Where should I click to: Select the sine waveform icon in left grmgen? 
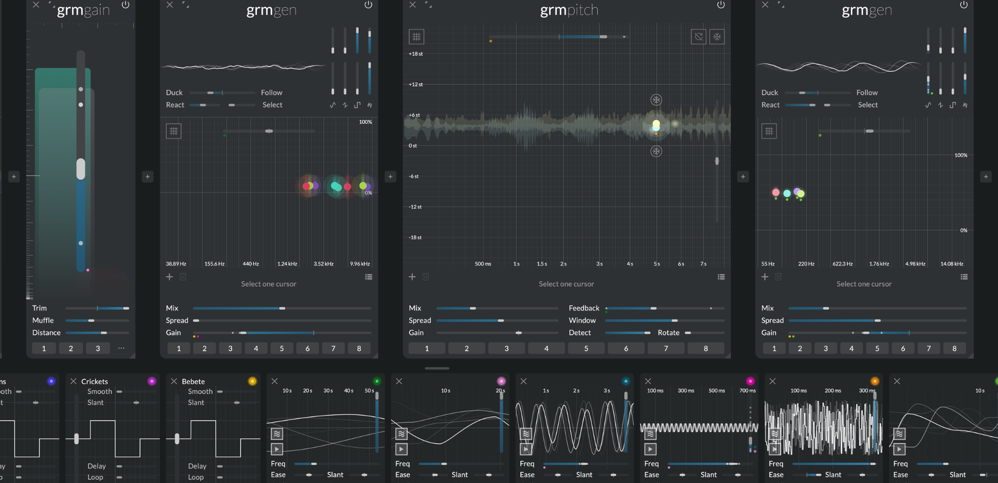[333, 105]
